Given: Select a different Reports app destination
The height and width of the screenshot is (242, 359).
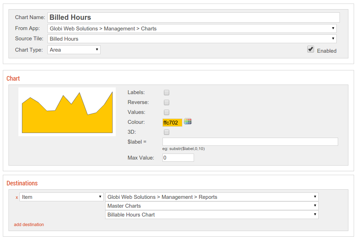Looking at the screenshot, I should point(212,197).
